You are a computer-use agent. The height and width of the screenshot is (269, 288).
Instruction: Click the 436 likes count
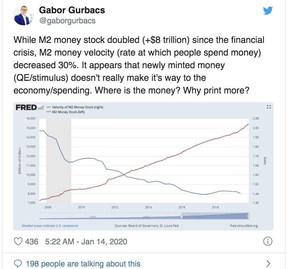tap(32, 242)
